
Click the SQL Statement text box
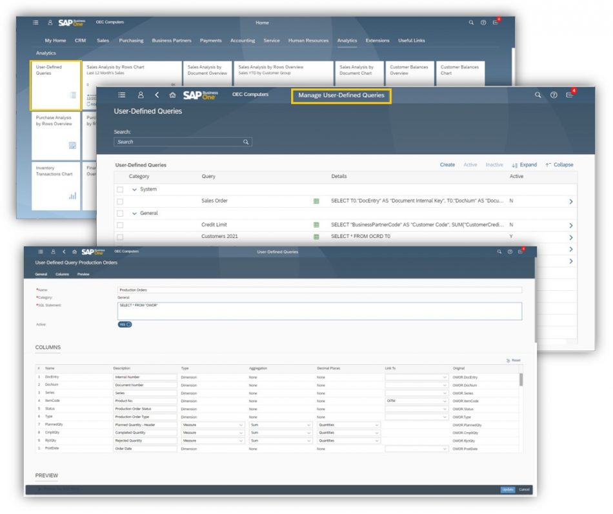click(319, 311)
